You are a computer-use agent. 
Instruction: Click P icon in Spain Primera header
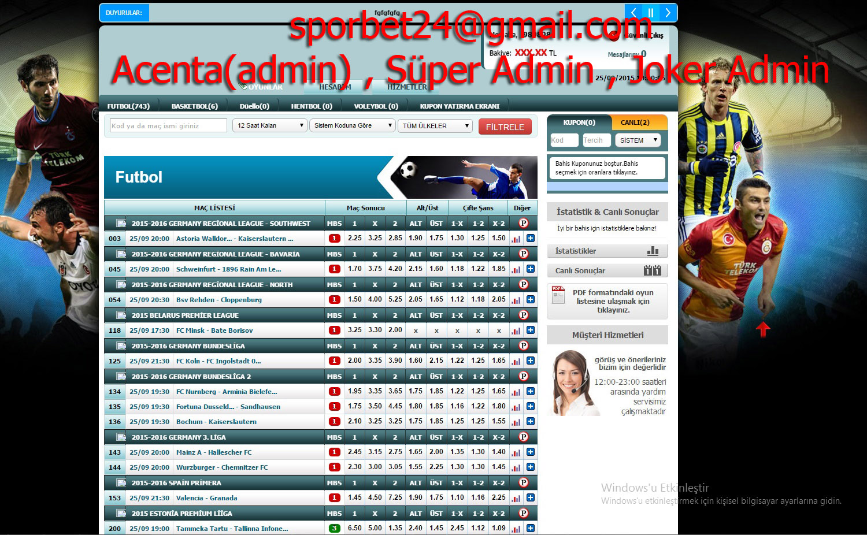pos(524,482)
